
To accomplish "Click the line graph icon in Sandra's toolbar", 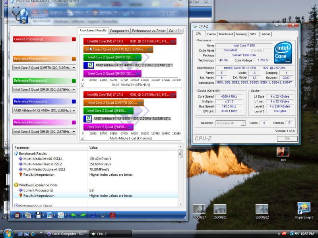I will coord(60,215).
